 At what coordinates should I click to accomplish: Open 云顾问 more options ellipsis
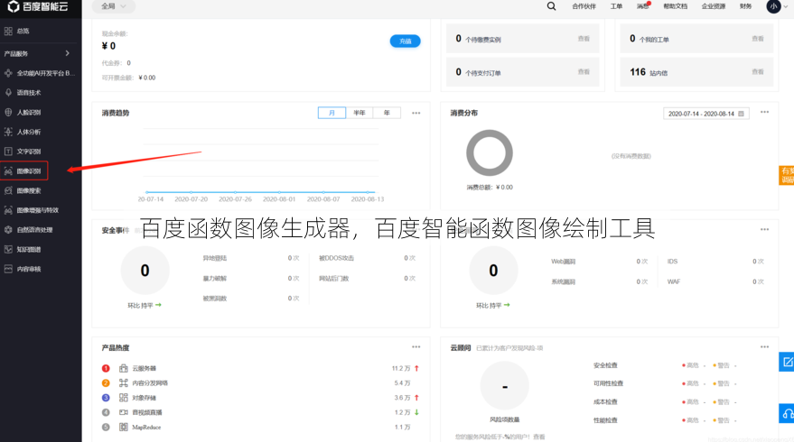(x=764, y=347)
